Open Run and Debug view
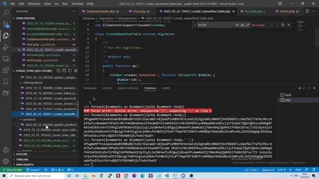 coord(5,47)
